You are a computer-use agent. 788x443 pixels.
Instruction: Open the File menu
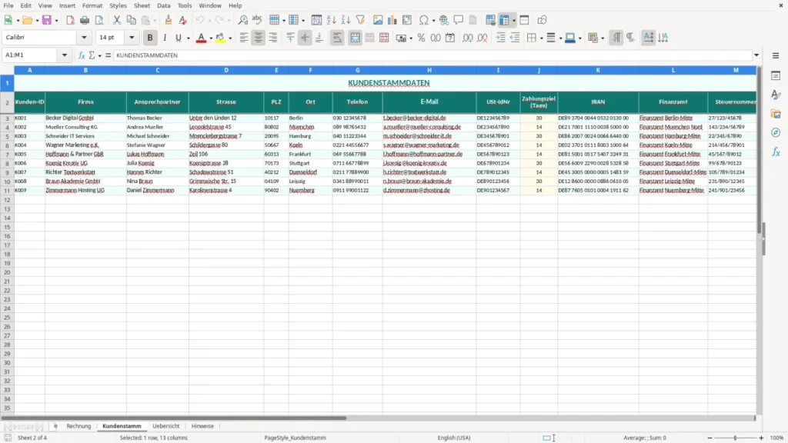click(8, 5)
